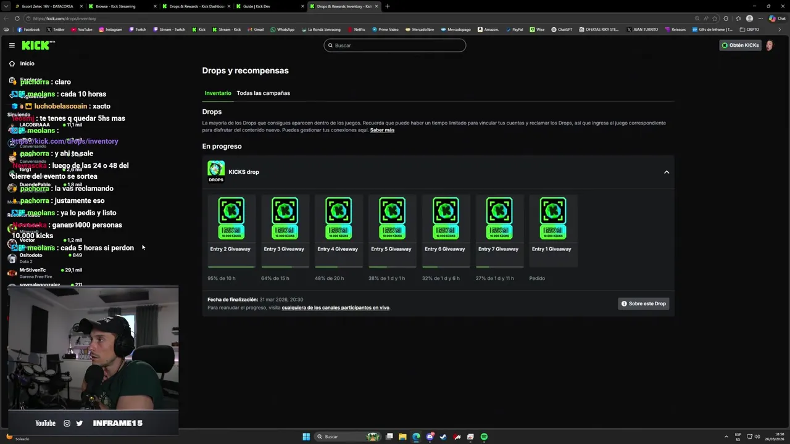Click the Obtén KICKs button
This screenshot has width=790, height=444.
[x=740, y=45]
